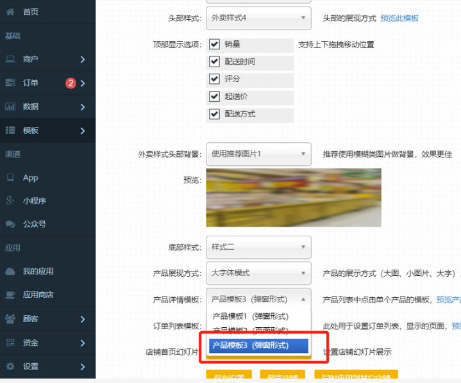
Task: Expand the 模板 sidebar chevron arrow
Action: (83, 131)
